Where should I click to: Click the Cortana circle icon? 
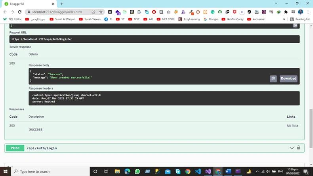tap(95, 171)
